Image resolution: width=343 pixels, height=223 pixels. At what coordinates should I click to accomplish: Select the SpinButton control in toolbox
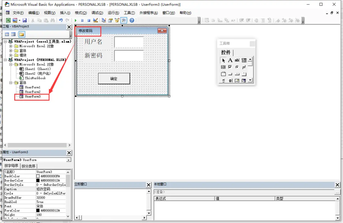pos(230,81)
